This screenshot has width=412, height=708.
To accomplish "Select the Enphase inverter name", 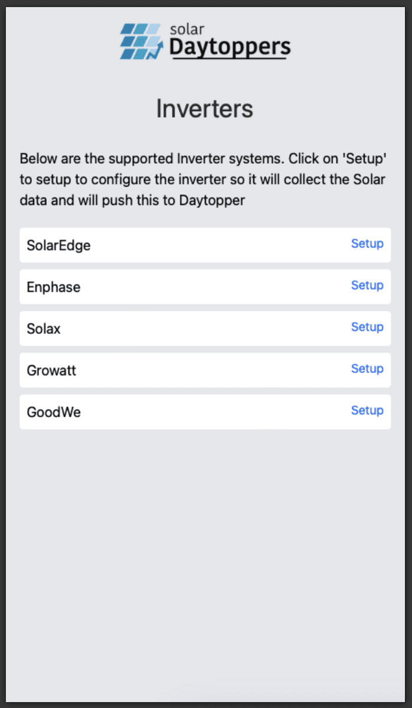I will click(54, 287).
